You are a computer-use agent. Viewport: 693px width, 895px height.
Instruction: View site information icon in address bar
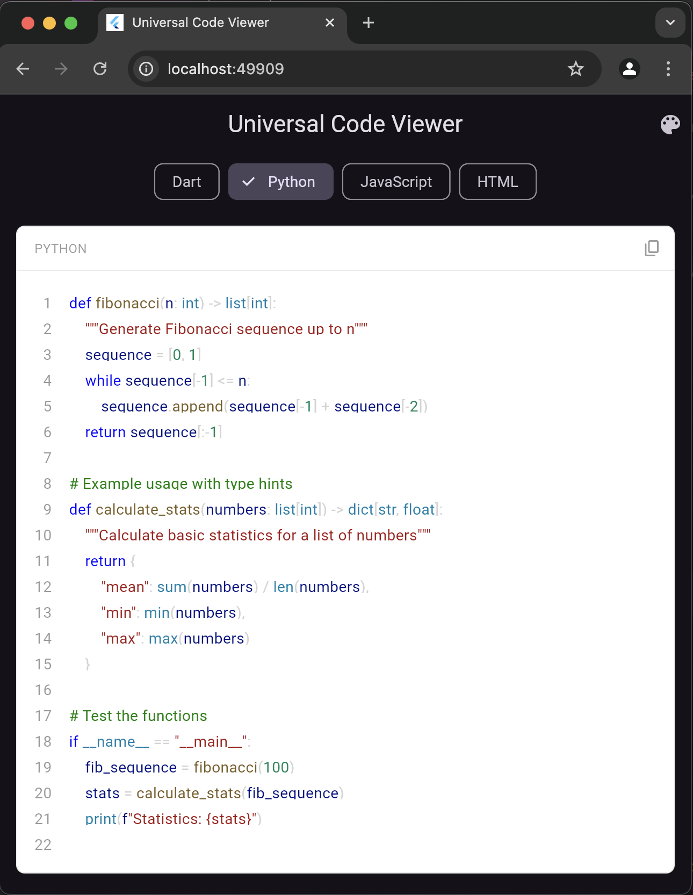coord(146,69)
